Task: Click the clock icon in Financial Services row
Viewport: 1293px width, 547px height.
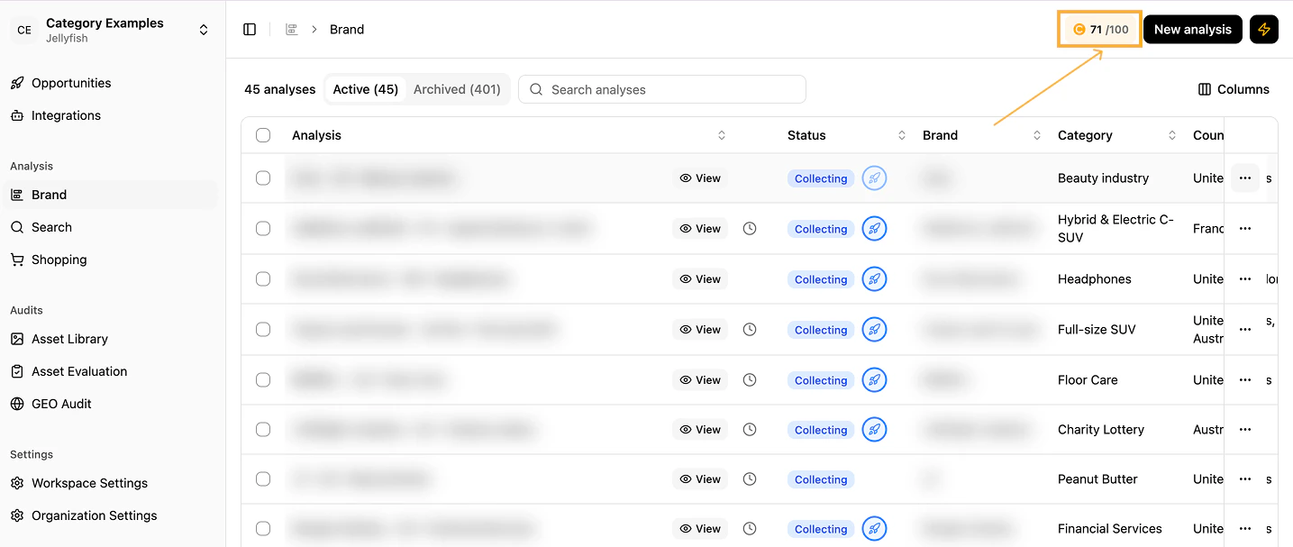Action: point(750,529)
